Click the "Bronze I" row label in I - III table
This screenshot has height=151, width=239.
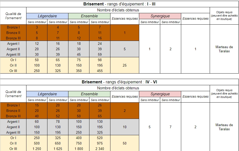[x=13, y=27]
